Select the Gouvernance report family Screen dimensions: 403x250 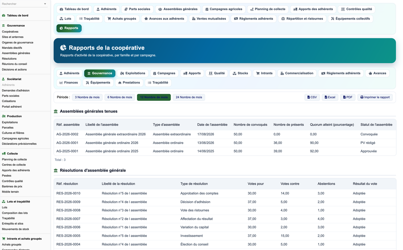100,73
